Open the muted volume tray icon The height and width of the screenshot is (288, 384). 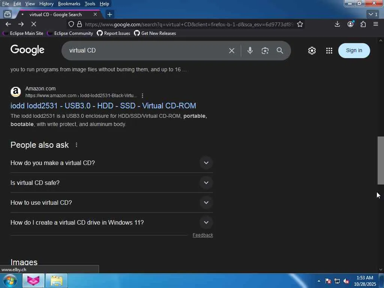click(346, 281)
